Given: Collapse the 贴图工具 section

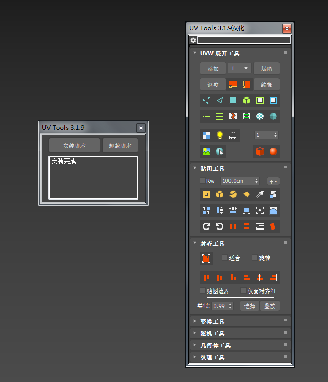Looking at the screenshot, I should pyautogui.click(x=212, y=169).
